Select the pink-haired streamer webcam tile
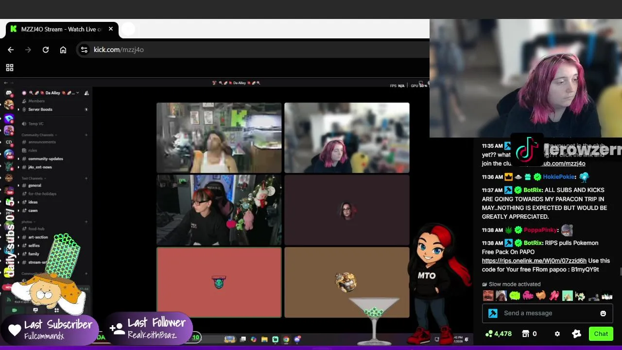Viewport: 622px width, 350px height. click(x=347, y=138)
